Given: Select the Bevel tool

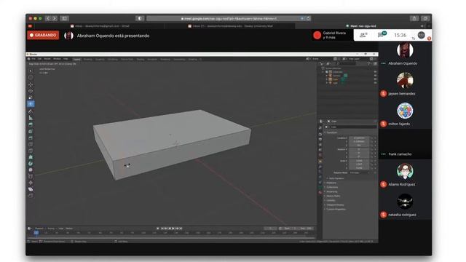Looking at the screenshot, I should (x=31, y=138).
